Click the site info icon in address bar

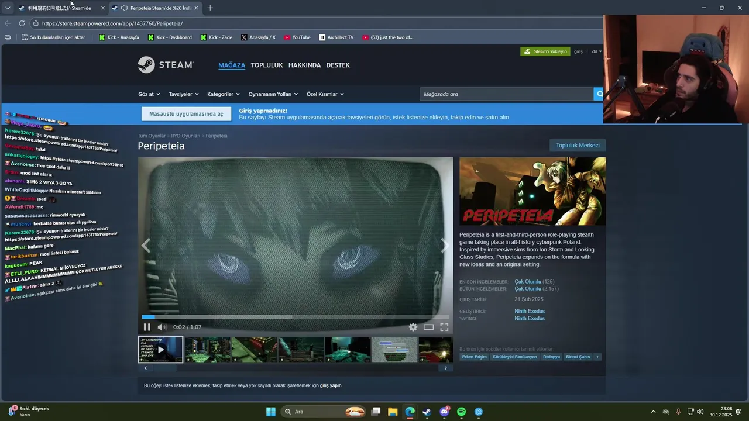tap(36, 23)
